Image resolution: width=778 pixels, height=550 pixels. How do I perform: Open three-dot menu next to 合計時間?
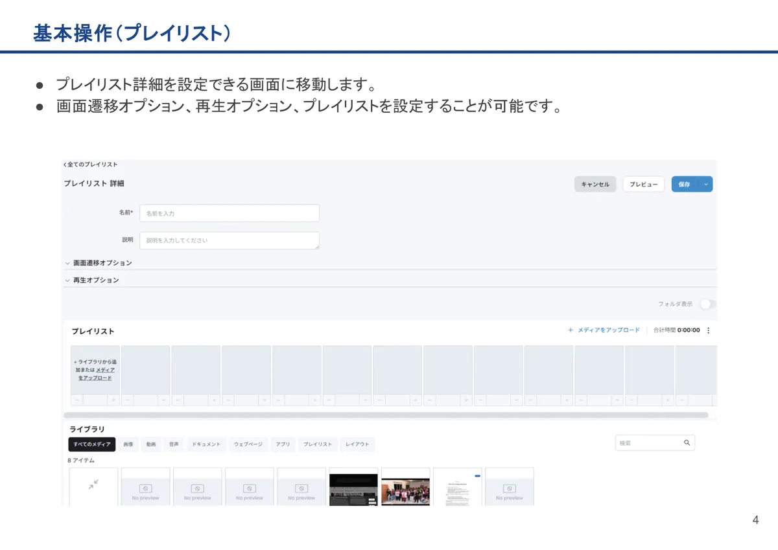pyautogui.click(x=708, y=330)
